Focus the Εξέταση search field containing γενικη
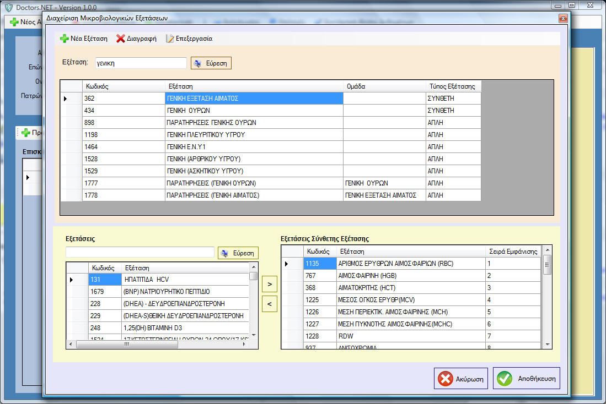This screenshot has height=404, width=606. (x=141, y=63)
